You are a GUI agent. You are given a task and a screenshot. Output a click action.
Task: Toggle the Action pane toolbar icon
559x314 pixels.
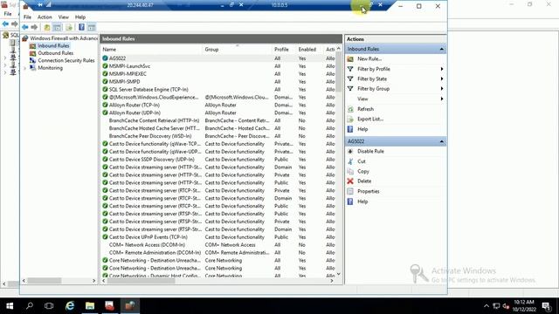[92, 27]
